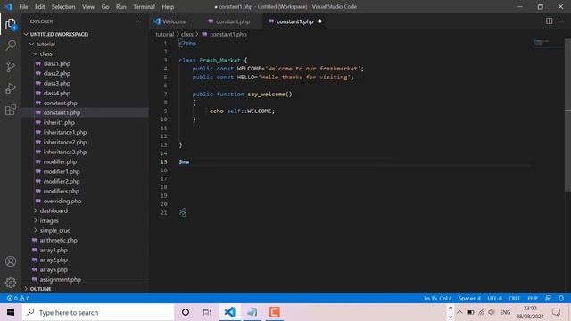The height and width of the screenshot is (321, 571).
Task: Open the Explorer view in activity bar
Action: click(x=11, y=24)
